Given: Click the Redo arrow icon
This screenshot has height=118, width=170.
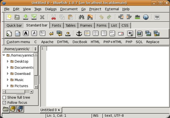Looking at the screenshot, I should 109,17.
